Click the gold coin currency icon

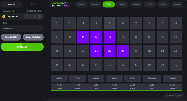coord(4,16)
